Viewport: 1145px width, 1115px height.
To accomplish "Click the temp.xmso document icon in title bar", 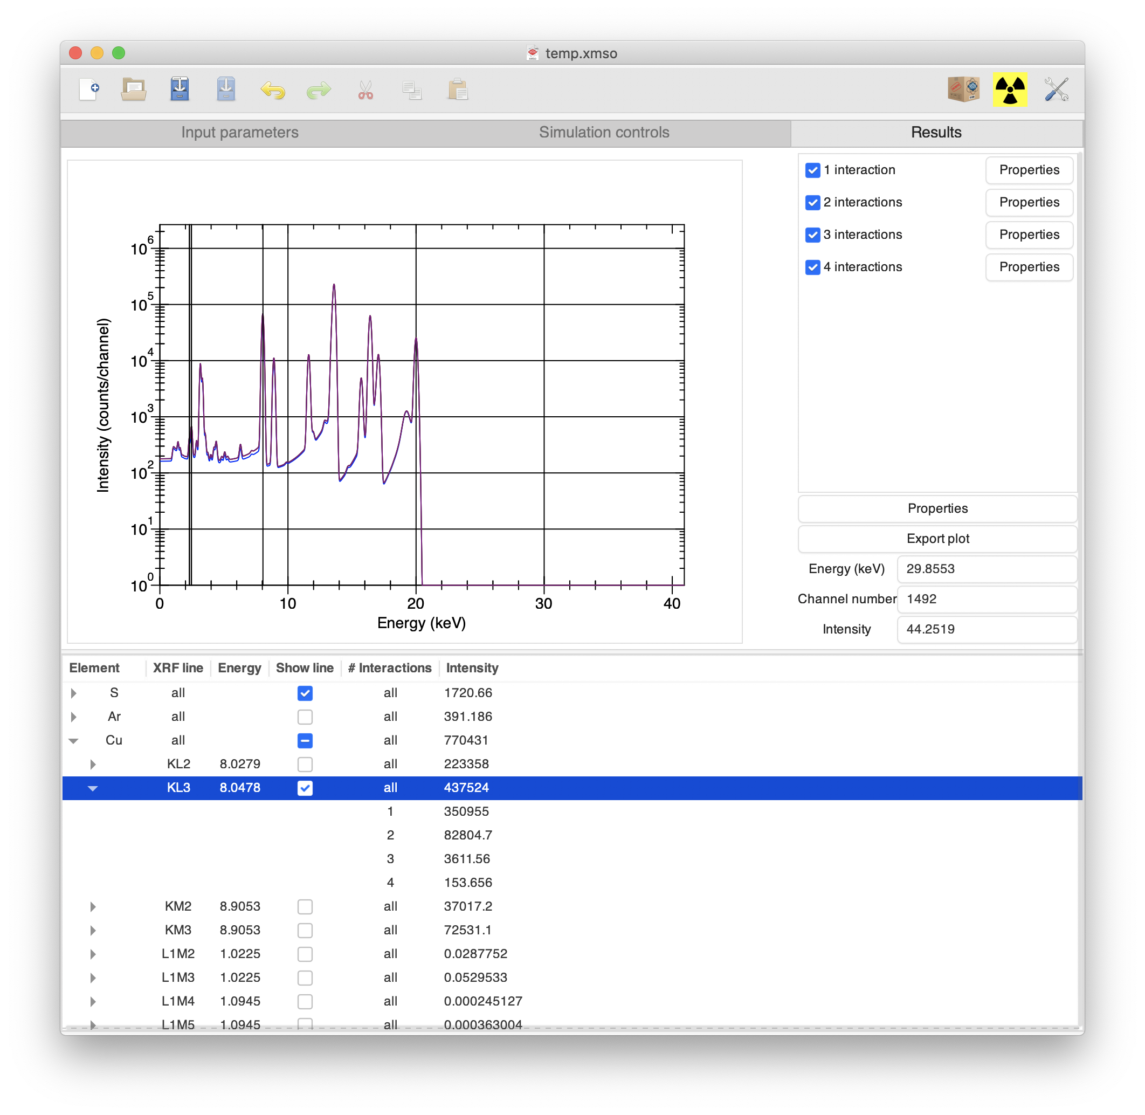I will (x=532, y=53).
